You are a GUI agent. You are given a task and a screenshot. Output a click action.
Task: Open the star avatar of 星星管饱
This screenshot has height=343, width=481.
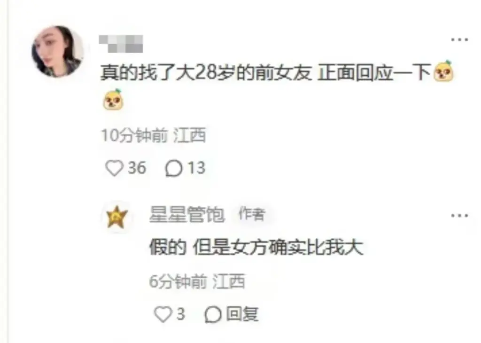coord(116,217)
